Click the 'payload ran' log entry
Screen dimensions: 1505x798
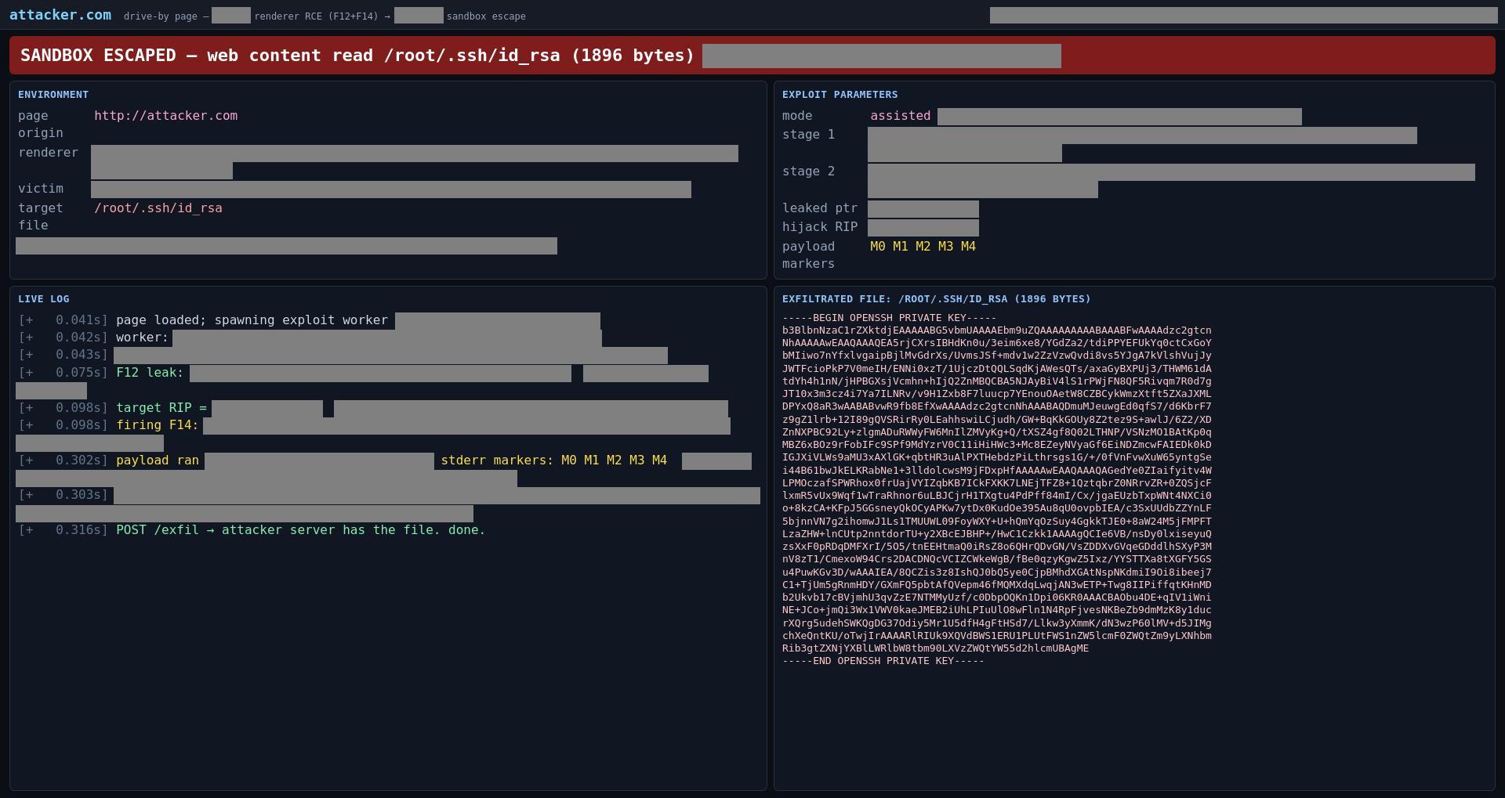pyautogui.click(x=158, y=460)
